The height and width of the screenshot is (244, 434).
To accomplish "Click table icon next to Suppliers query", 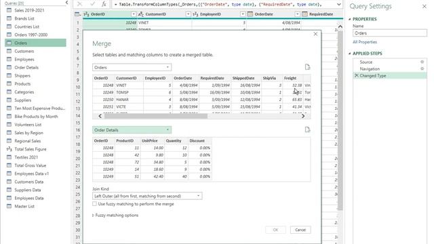I will coord(9,100).
